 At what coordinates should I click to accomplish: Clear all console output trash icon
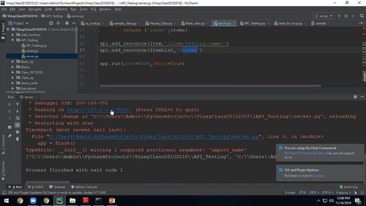tap(17, 139)
